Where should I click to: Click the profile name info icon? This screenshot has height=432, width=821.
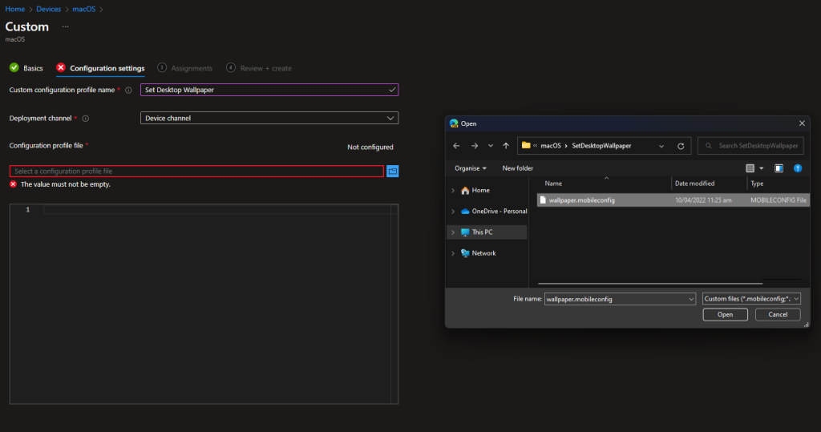tap(128, 90)
